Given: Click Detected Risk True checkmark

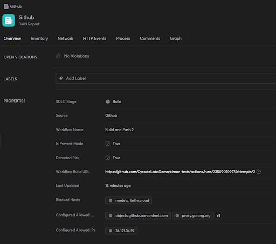Looking at the screenshot, I should [108, 158].
